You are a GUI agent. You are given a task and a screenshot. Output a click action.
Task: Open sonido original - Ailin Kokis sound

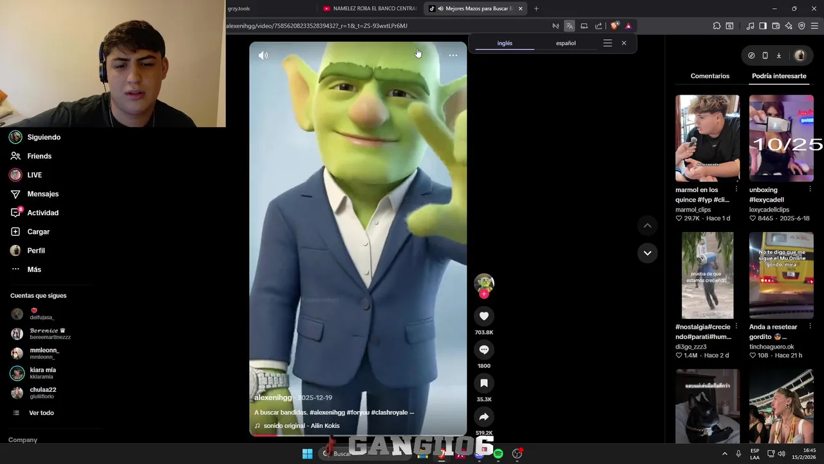pyautogui.click(x=302, y=426)
